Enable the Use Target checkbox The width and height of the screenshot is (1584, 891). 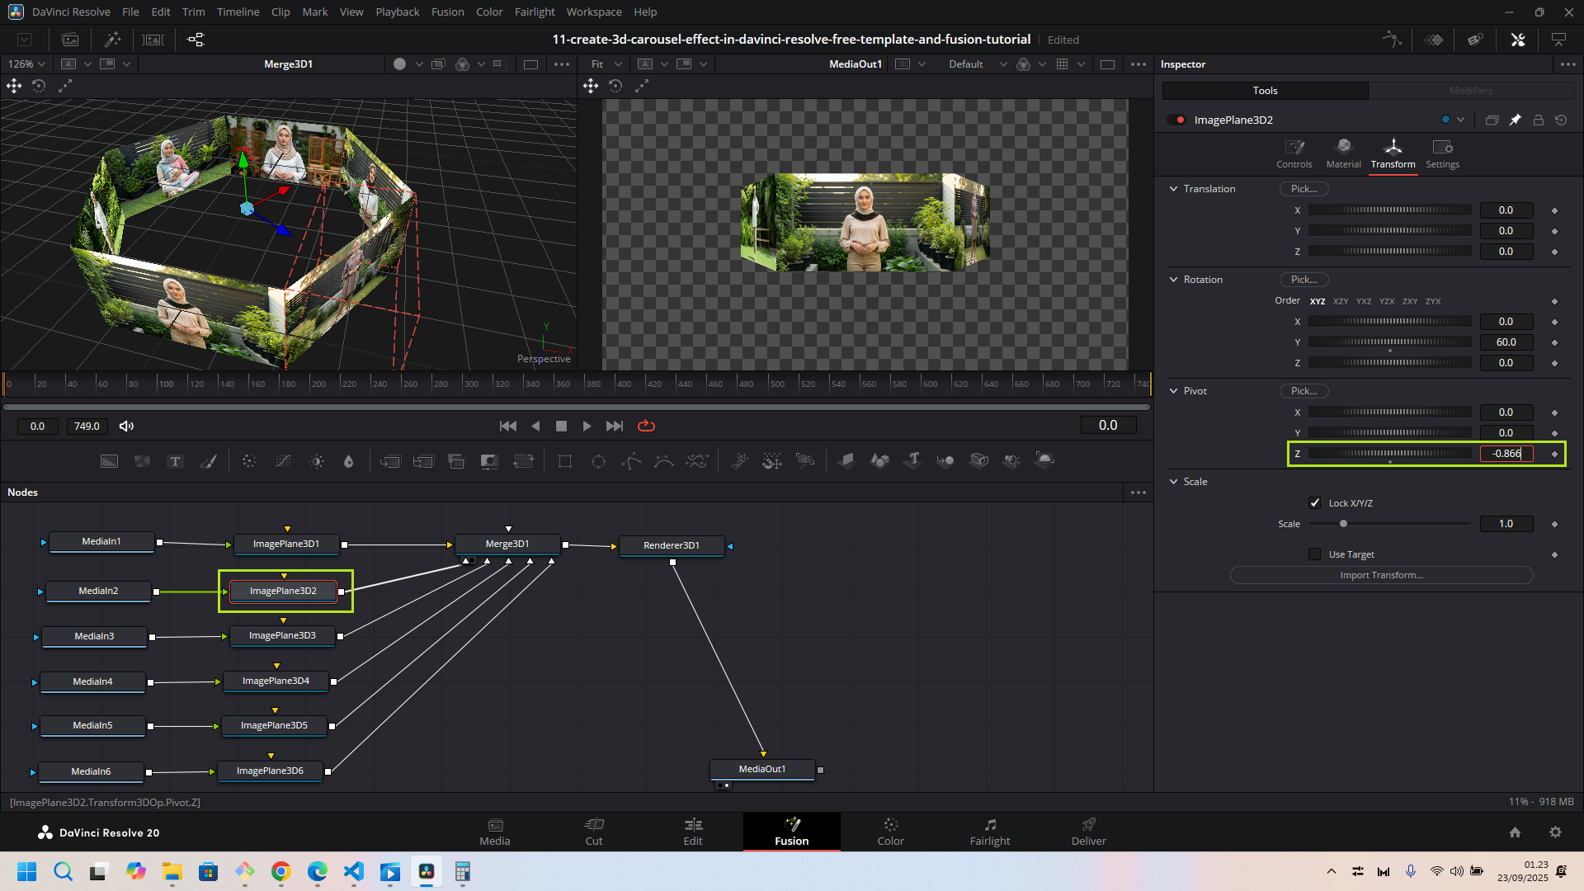(x=1315, y=554)
